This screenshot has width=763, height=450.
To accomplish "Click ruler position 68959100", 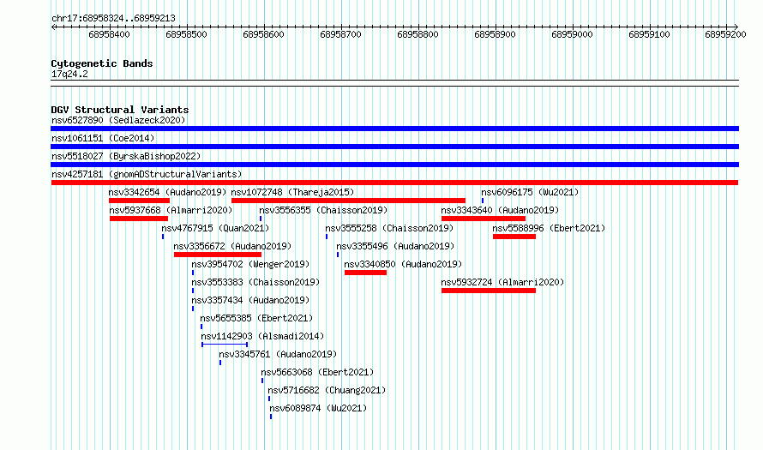I will click(649, 34).
